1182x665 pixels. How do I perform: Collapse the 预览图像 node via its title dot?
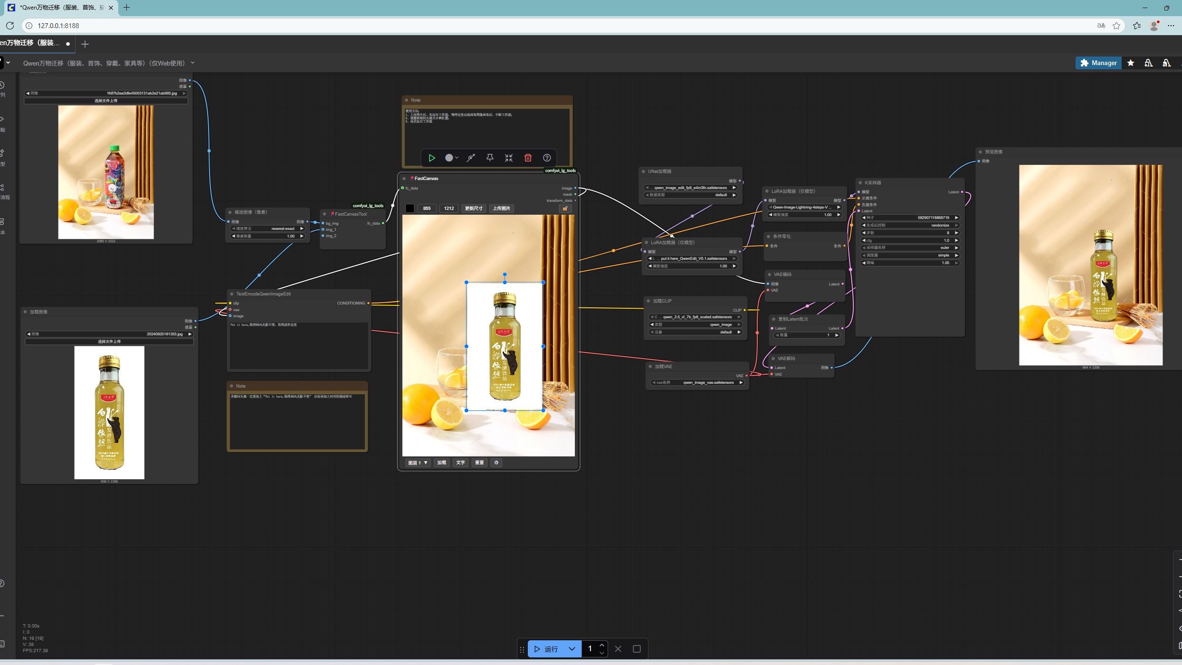tap(980, 152)
